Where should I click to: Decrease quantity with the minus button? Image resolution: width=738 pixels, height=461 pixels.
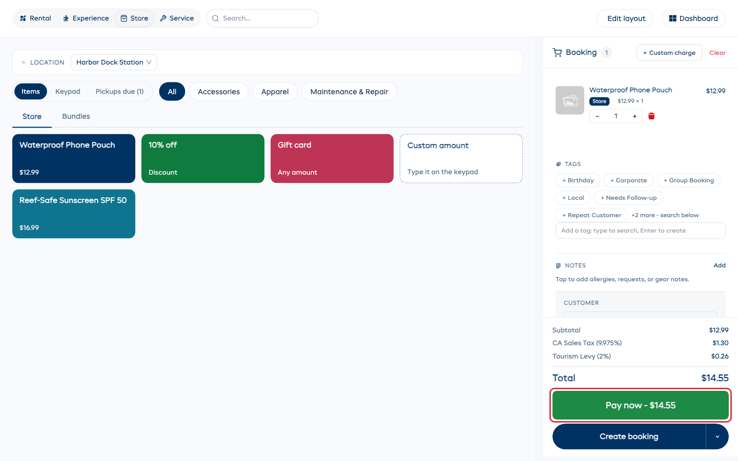point(597,116)
